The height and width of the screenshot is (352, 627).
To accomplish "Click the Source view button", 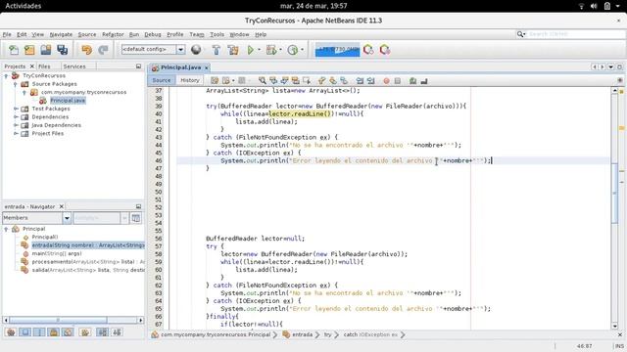I will coord(162,80).
